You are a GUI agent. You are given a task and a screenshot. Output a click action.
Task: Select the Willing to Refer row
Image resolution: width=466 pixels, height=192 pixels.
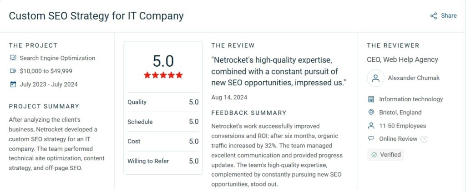[x=163, y=161]
